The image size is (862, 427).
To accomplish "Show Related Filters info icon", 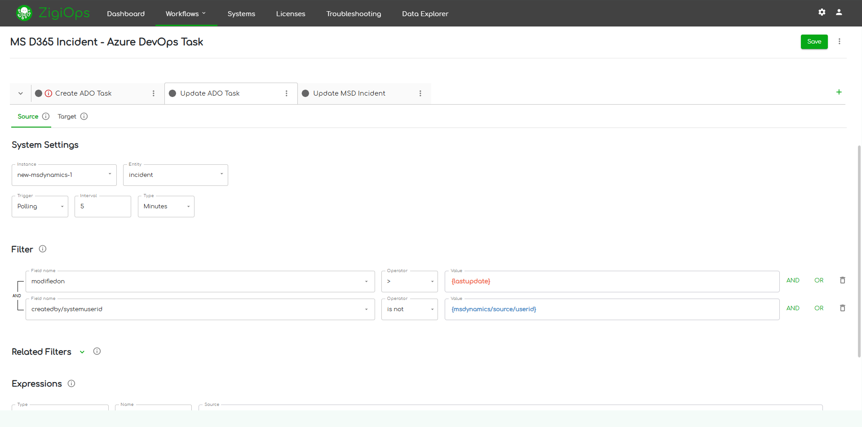I will [97, 351].
